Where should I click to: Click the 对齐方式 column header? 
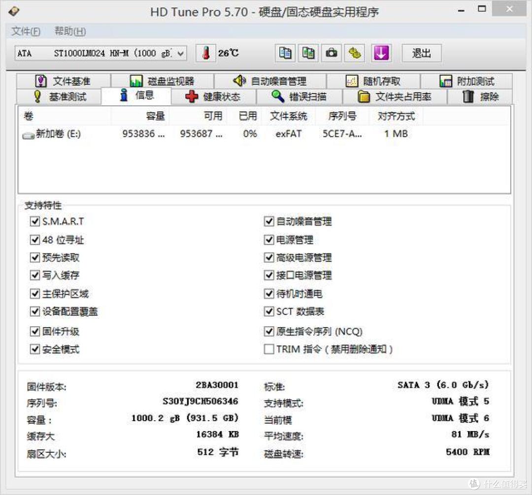(x=396, y=116)
